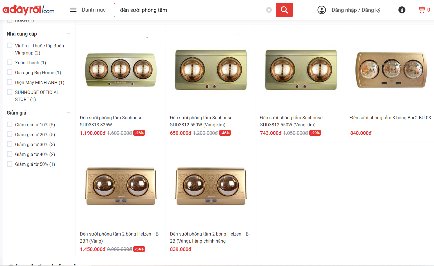Check the VinPro Vingroup supplier checkbox
Image resolution: width=434 pixels, height=266 pixels.
click(10, 45)
